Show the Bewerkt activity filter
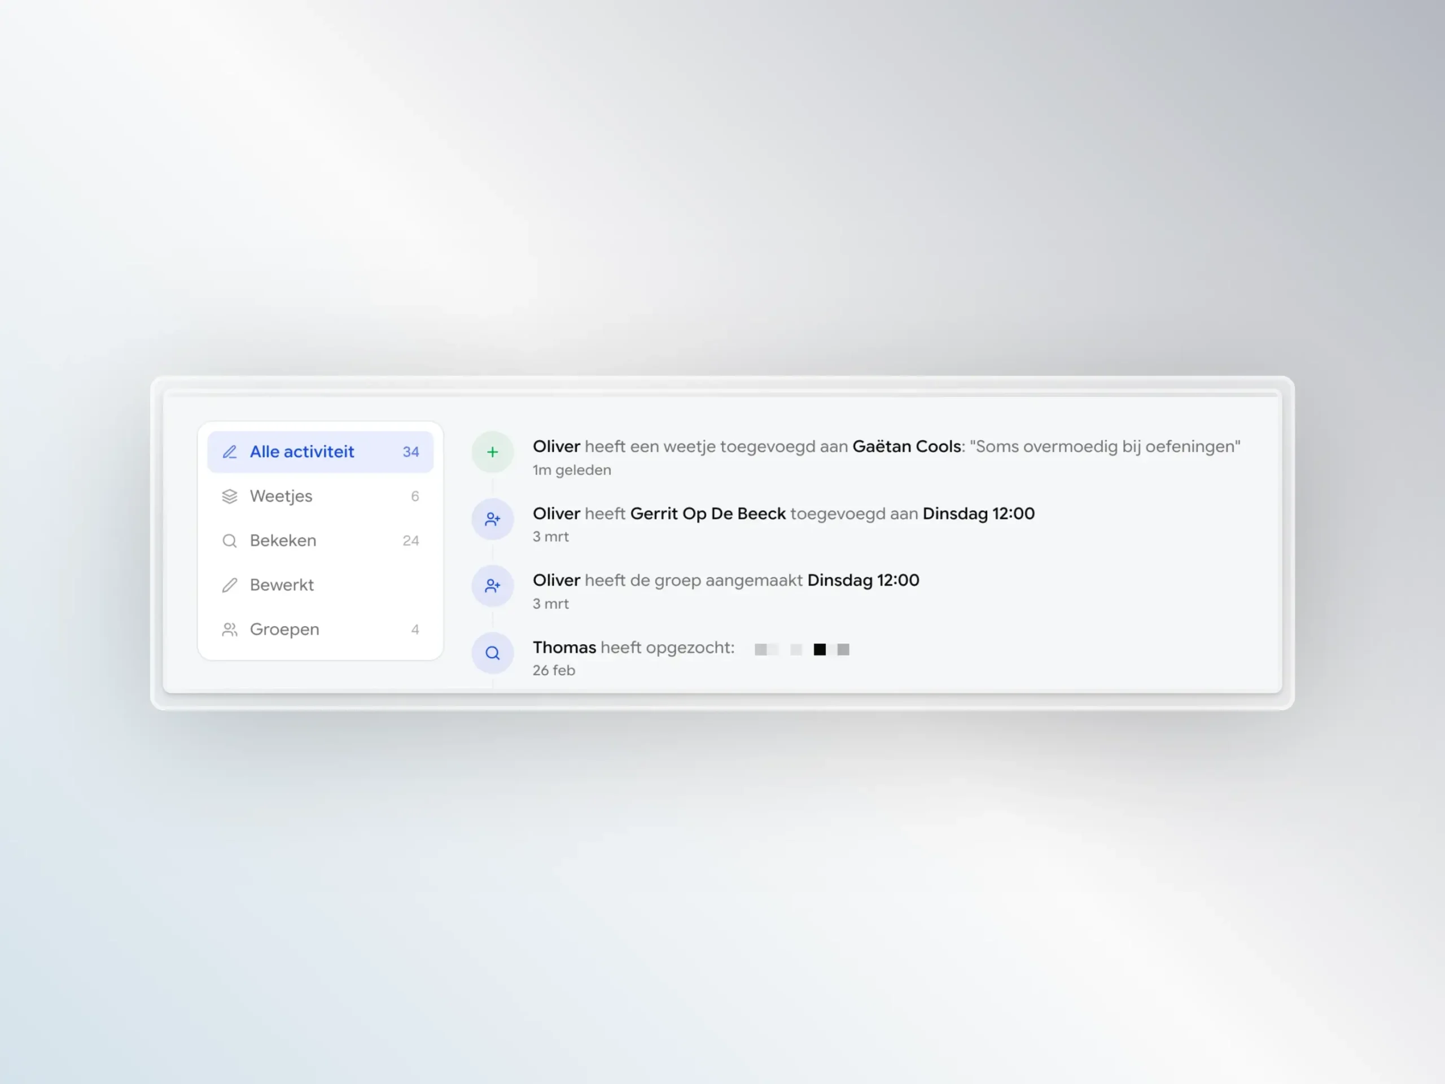The height and width of the screenshot is (1084, 1445). click(x=320, y=585)
